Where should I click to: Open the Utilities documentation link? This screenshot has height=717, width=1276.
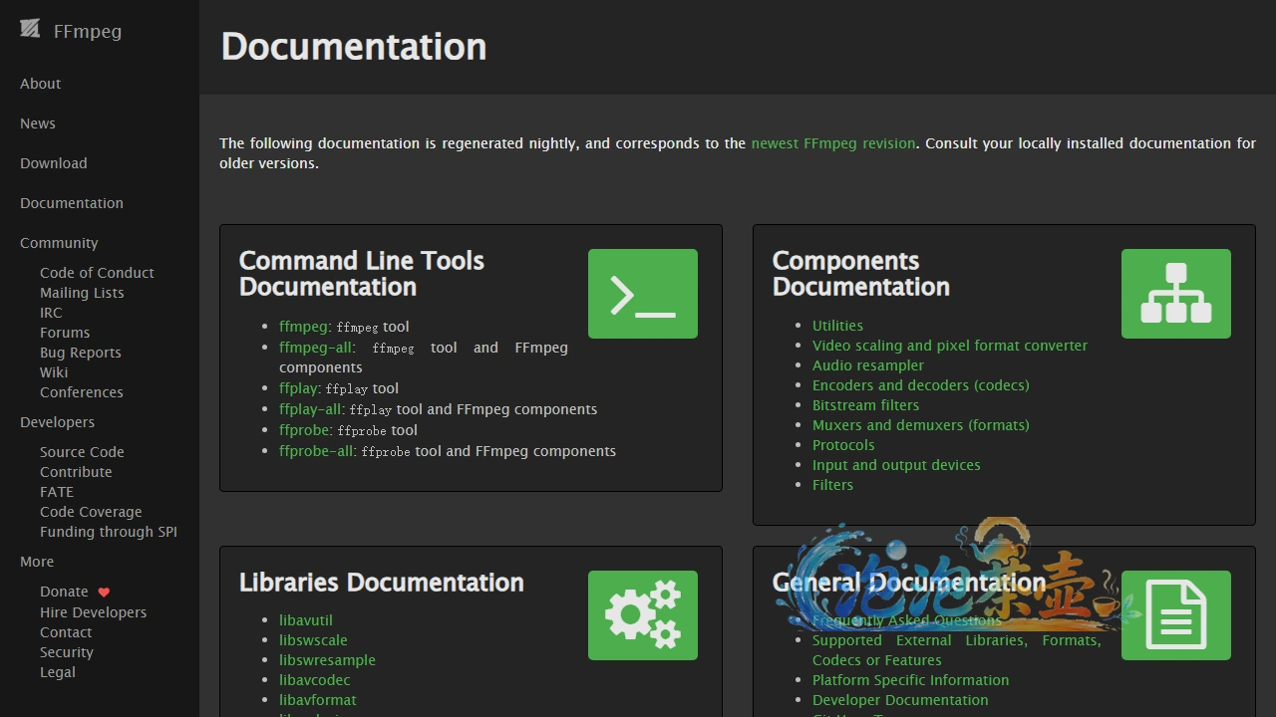click(837, 326)
